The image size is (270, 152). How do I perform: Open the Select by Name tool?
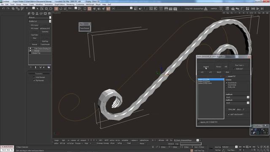click(x=42, y=8)
